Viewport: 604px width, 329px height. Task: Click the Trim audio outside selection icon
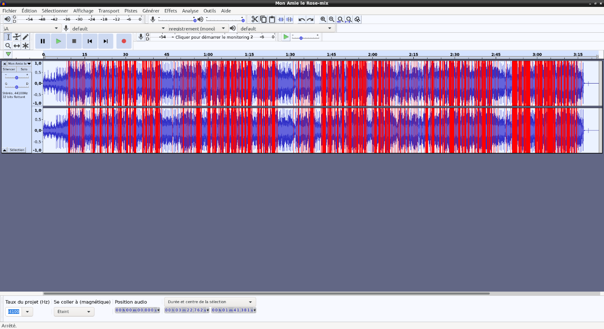click(x=281, y=19)
